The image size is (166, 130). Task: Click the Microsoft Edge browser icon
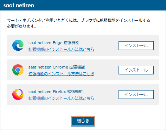click(x=18, y=45)
